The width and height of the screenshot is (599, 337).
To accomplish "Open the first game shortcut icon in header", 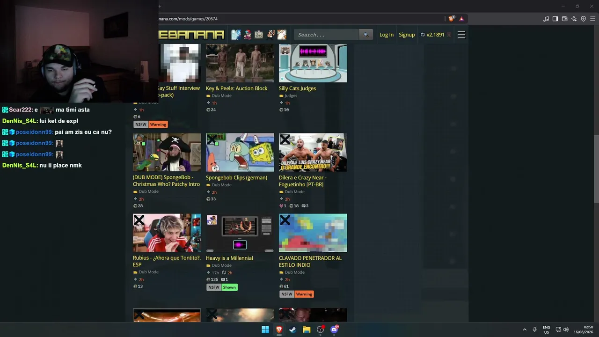I will 236,35.
